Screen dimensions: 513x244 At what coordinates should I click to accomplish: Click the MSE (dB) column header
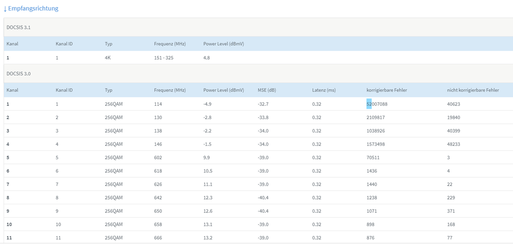267,90
